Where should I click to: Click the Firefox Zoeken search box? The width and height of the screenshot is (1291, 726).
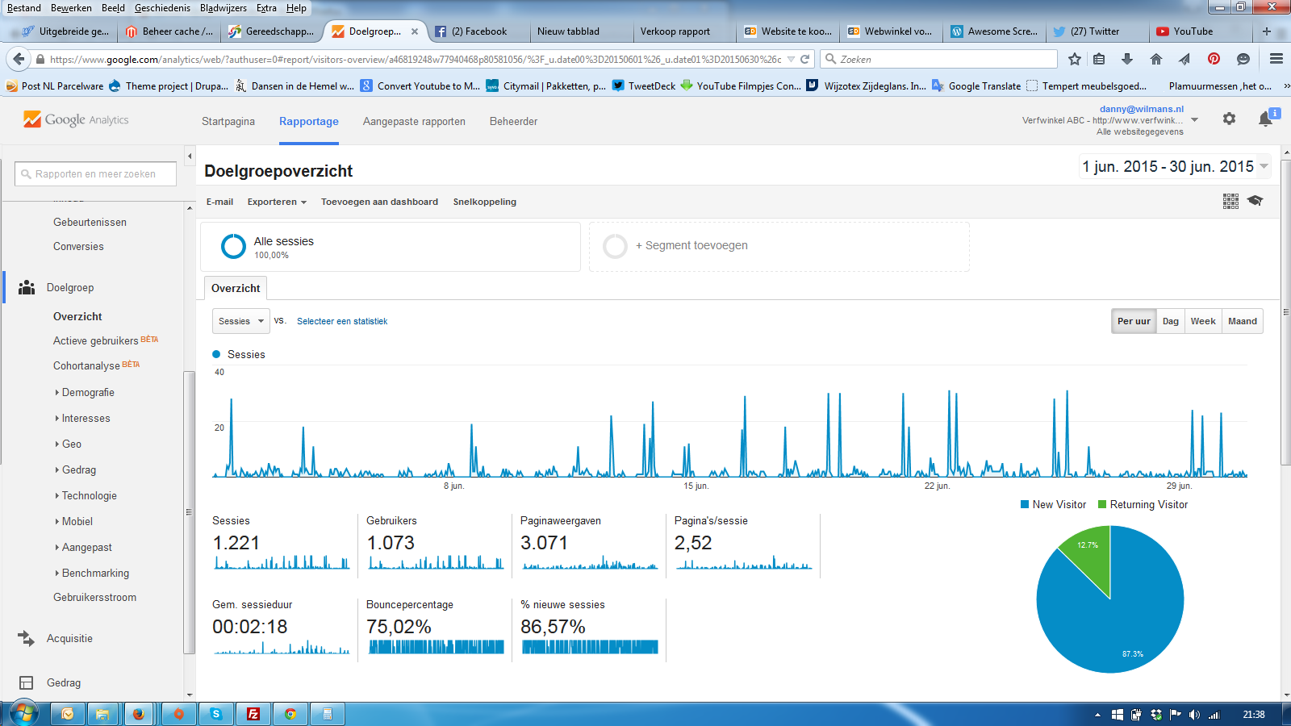point(938,59)
